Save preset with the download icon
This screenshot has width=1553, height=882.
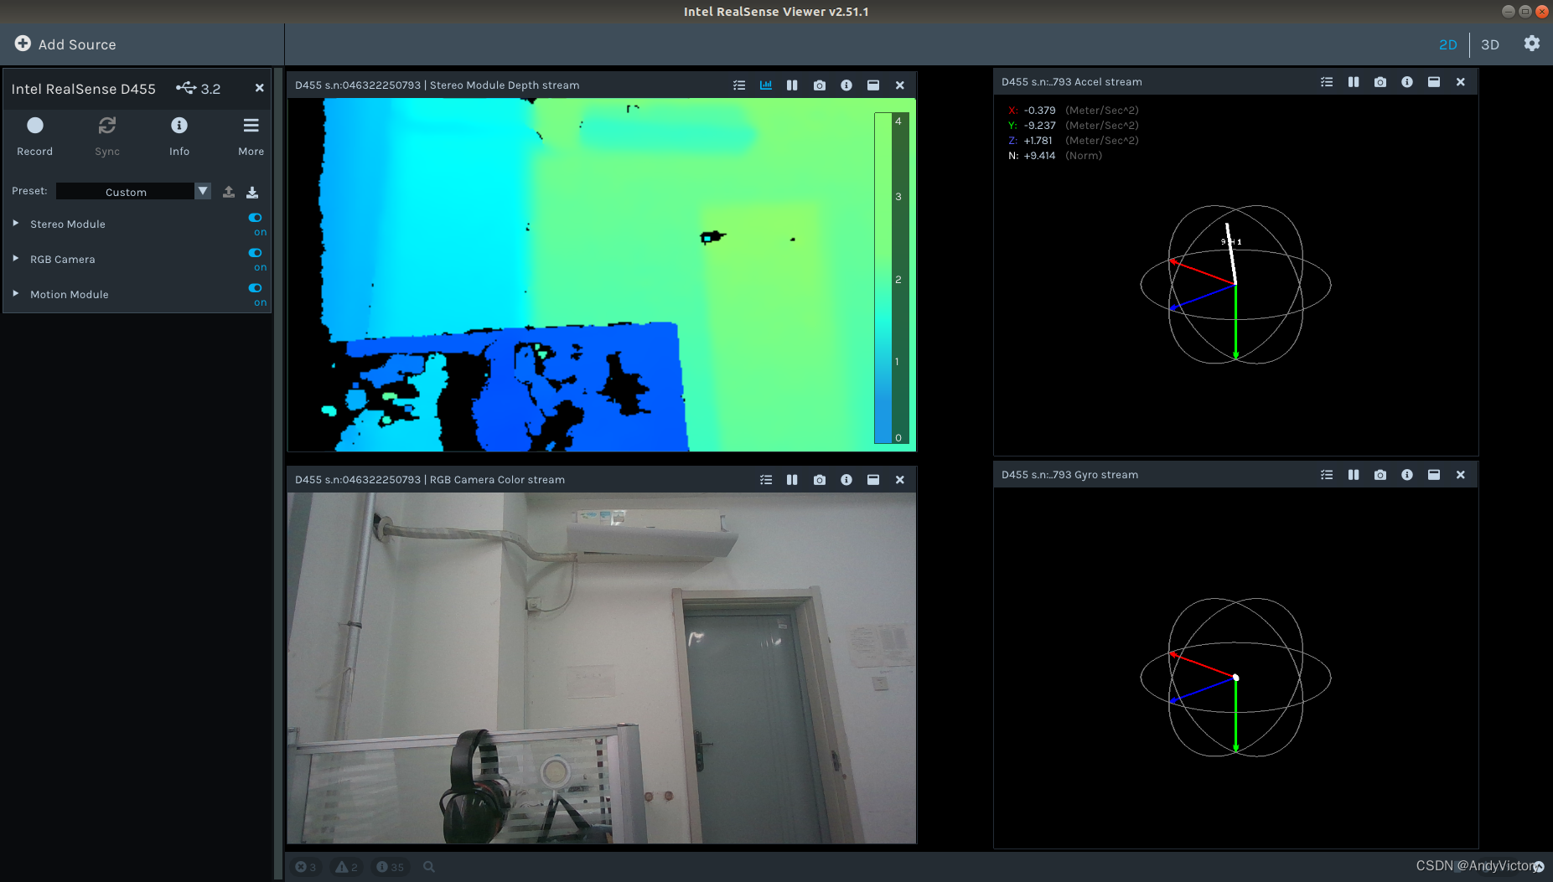252,192
